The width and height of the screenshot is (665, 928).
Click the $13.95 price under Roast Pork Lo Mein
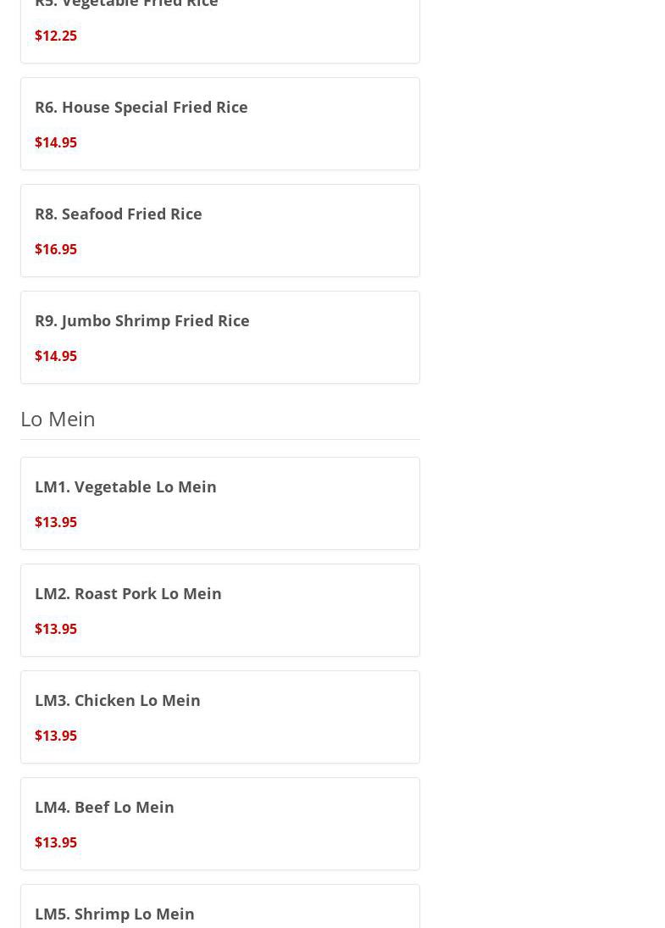pos(56,629)
